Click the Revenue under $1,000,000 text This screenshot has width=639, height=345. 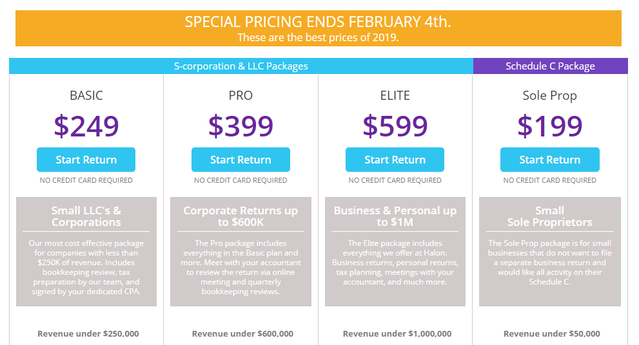click(397, 333)
